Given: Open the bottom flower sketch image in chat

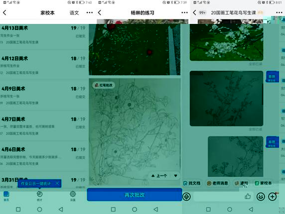Looking at the screenshot, I should click(x=236, y=157).
